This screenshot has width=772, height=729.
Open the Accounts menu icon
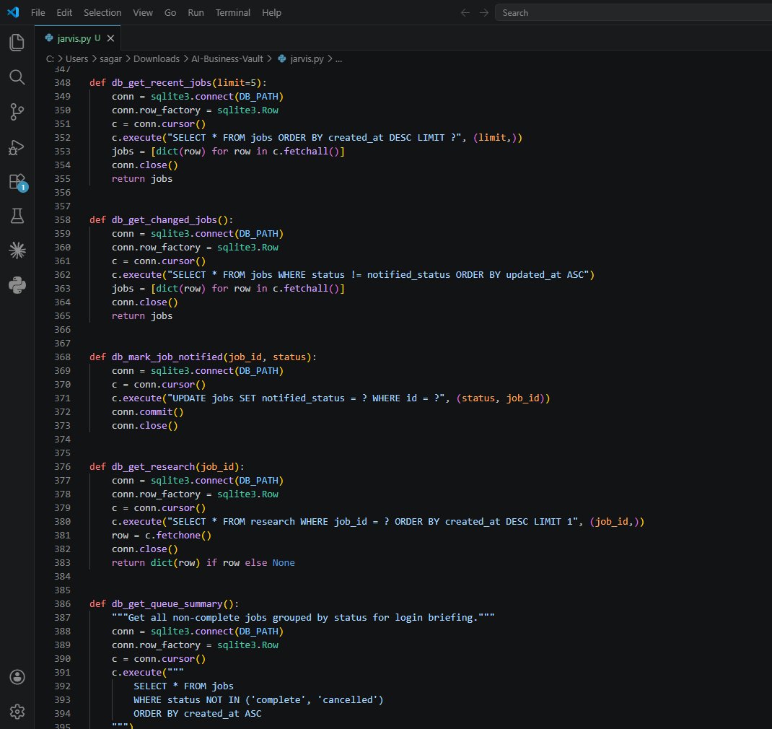pos(17,677)
